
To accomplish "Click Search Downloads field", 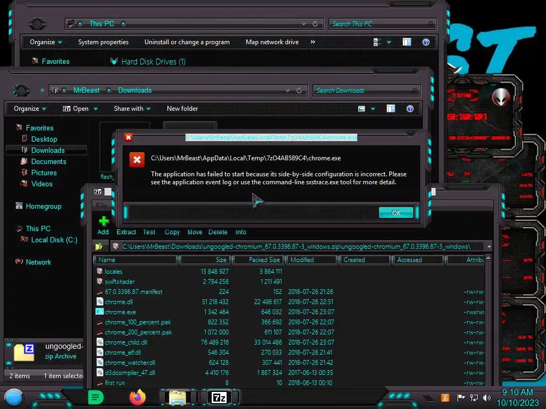I will pyautogui.click(x=366, y=91).
